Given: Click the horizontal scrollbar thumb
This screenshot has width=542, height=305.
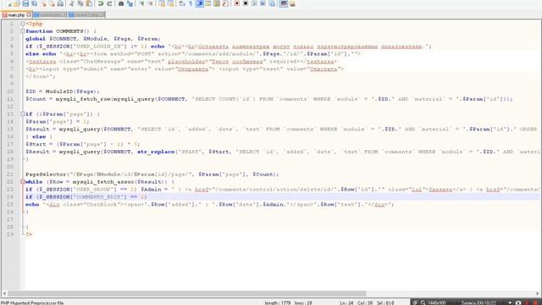Looking at the screenshot, I should coord(186,294).
